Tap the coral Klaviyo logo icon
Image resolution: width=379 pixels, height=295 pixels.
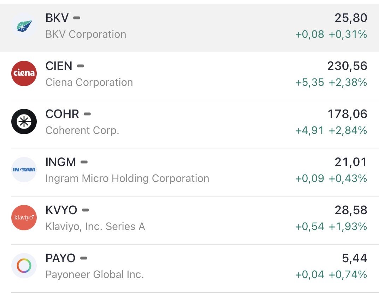tap(24, 218)
